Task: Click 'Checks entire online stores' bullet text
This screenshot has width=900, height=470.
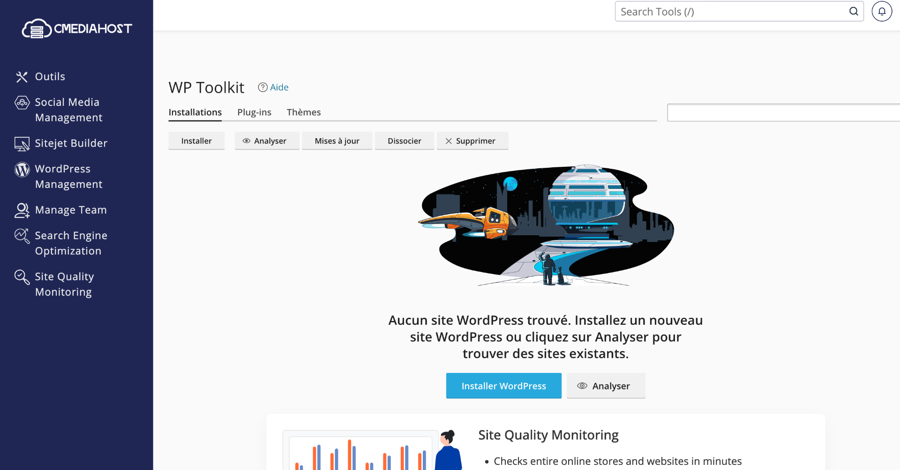Action: coord(618,461)
